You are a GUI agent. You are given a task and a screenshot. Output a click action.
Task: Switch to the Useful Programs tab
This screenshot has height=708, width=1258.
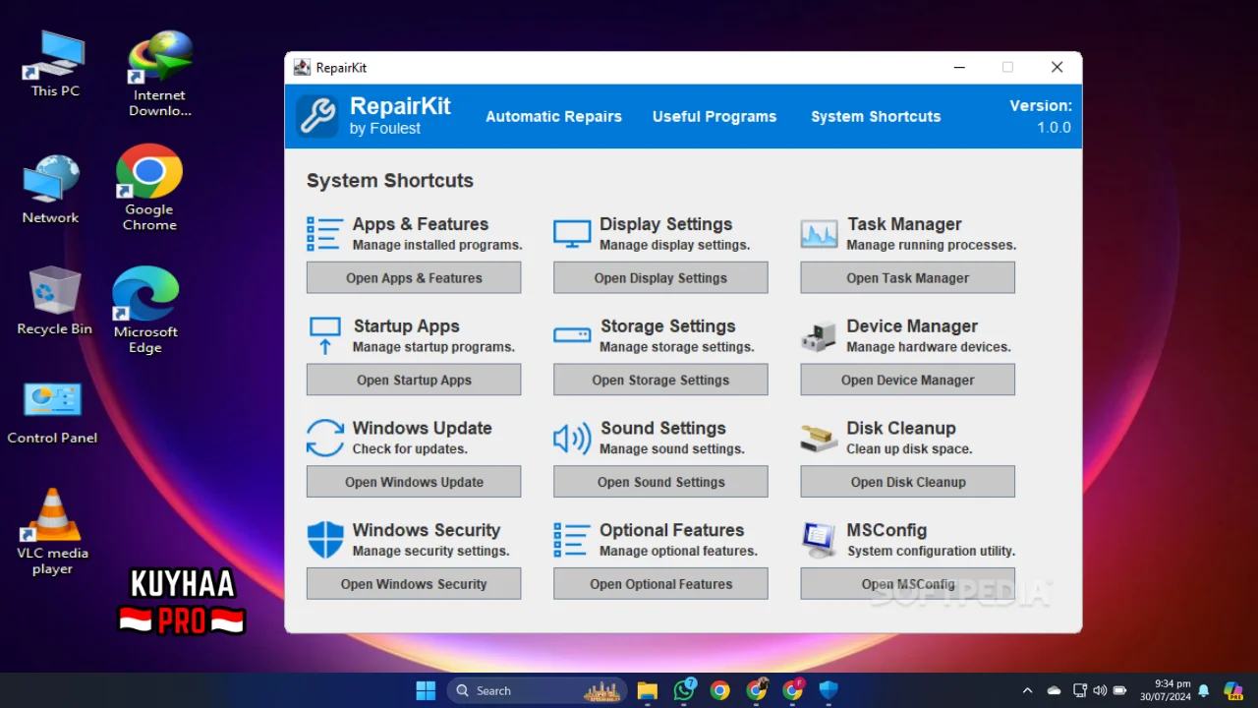pos(715,116)
